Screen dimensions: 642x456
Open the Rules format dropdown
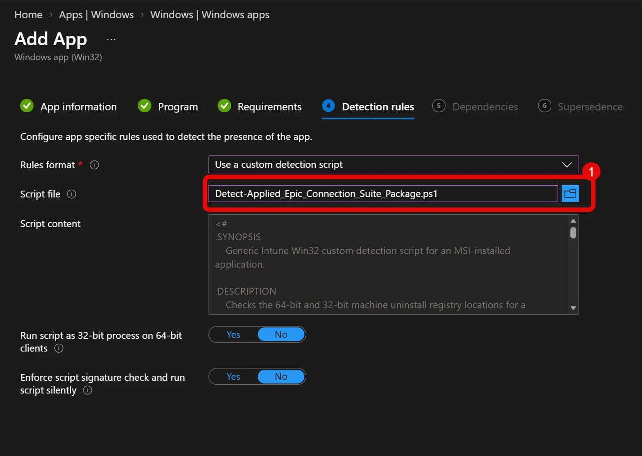coord(393,165)
